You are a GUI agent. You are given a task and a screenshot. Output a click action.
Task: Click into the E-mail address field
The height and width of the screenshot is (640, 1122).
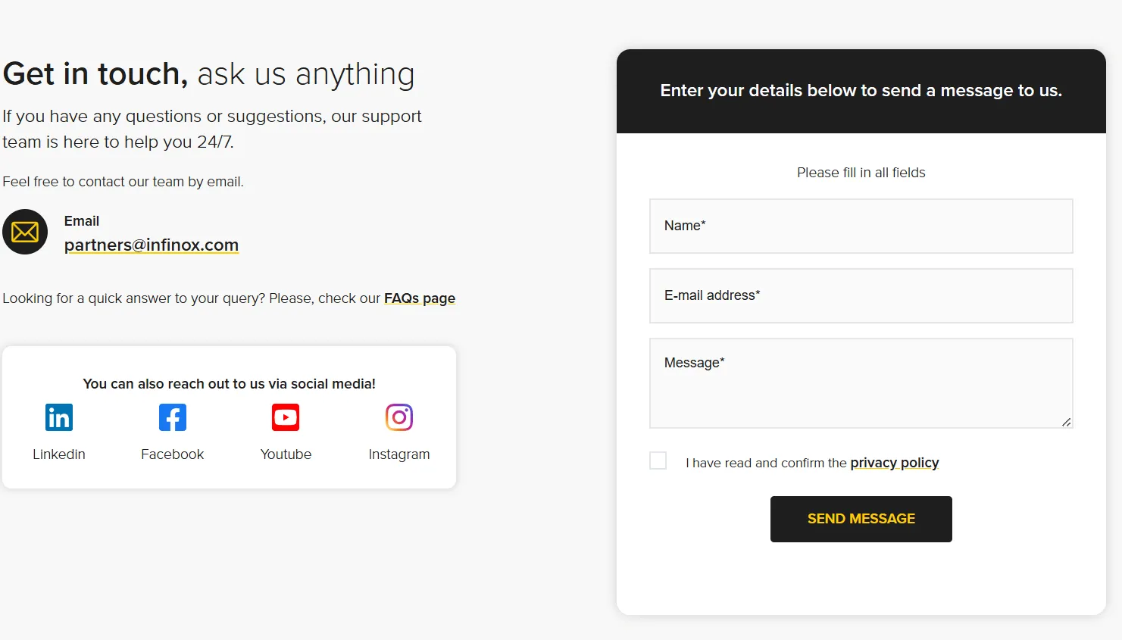coord(861,296)
